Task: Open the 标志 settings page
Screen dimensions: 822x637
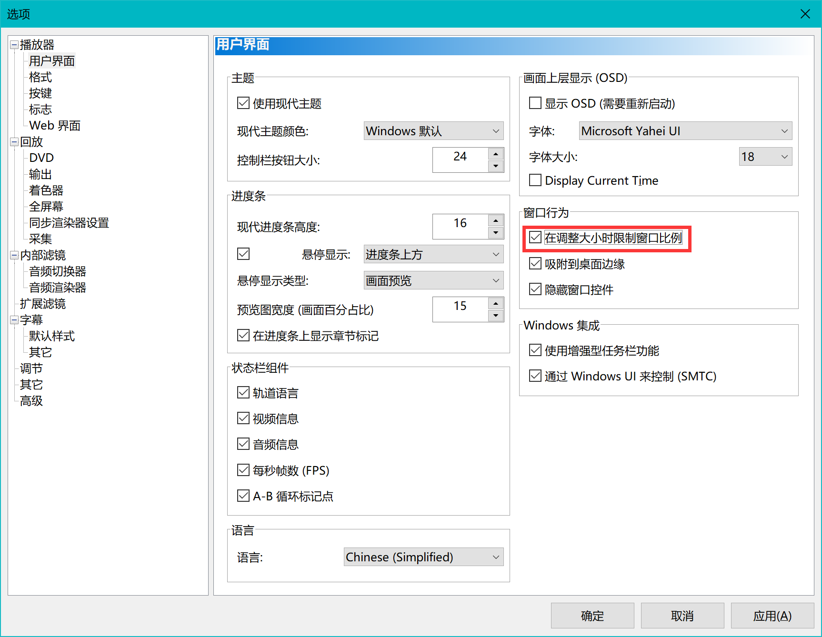Action: tap(40, 109)
